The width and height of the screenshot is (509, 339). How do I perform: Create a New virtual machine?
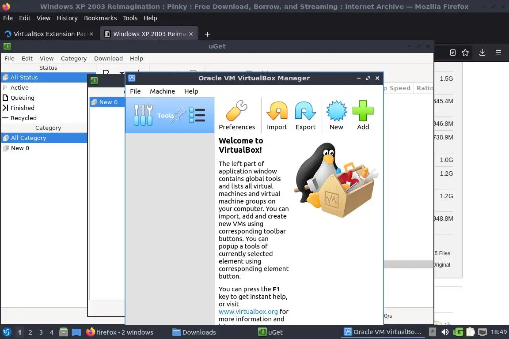(336, 116)
